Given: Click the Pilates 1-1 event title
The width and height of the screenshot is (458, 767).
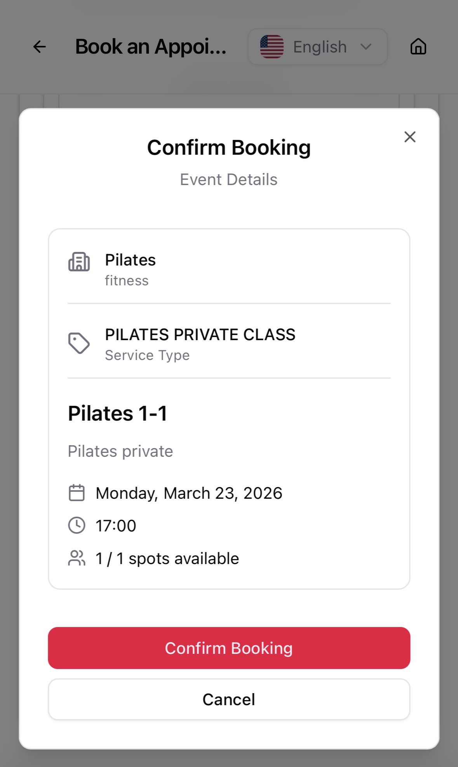Looking at the screenshot, I should tap(118, 413).
